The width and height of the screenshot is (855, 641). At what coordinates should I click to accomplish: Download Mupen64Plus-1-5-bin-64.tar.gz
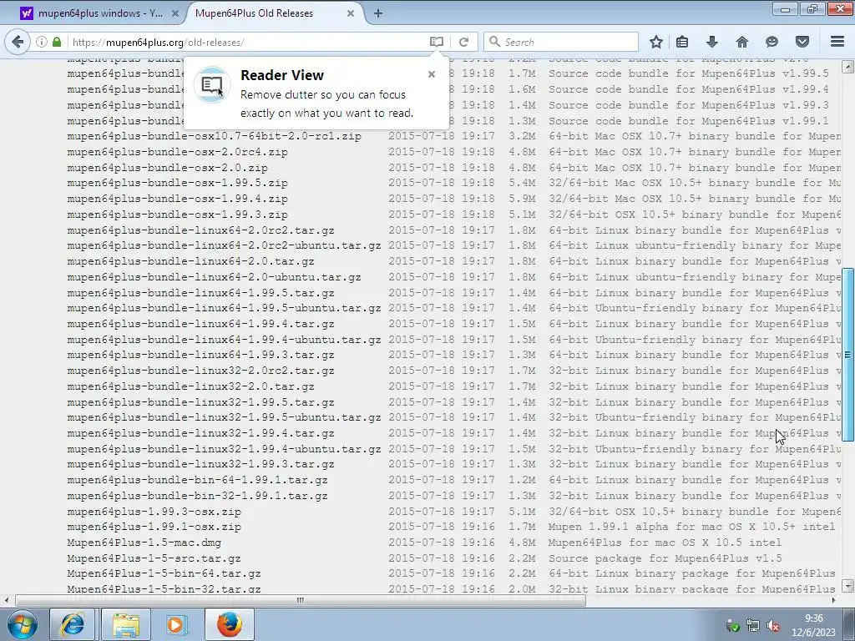click(164, 574)
